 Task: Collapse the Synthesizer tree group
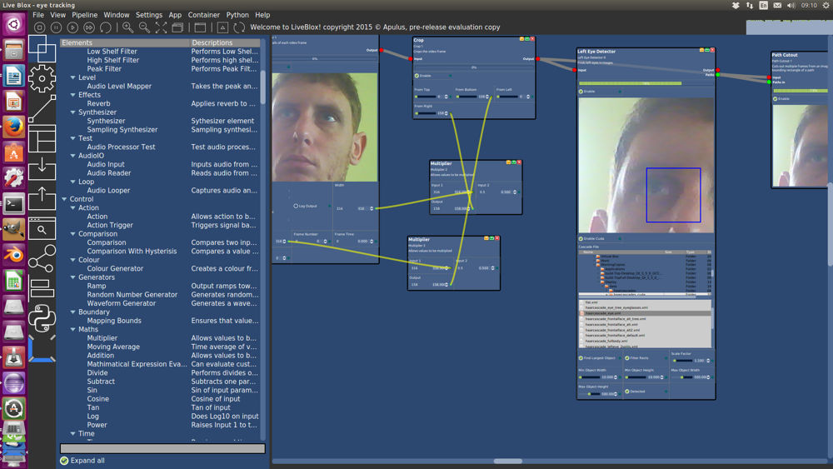(73, 112)
